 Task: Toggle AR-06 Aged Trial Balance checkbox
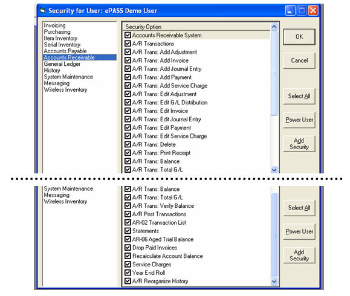click(128, 239)
